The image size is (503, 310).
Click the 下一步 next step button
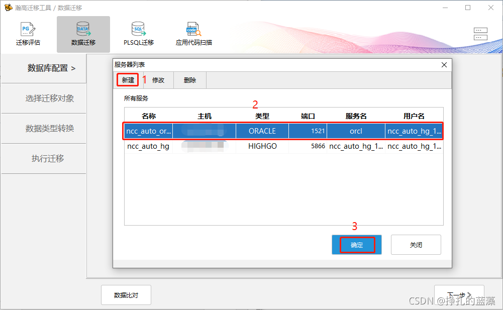pos(459,294)
